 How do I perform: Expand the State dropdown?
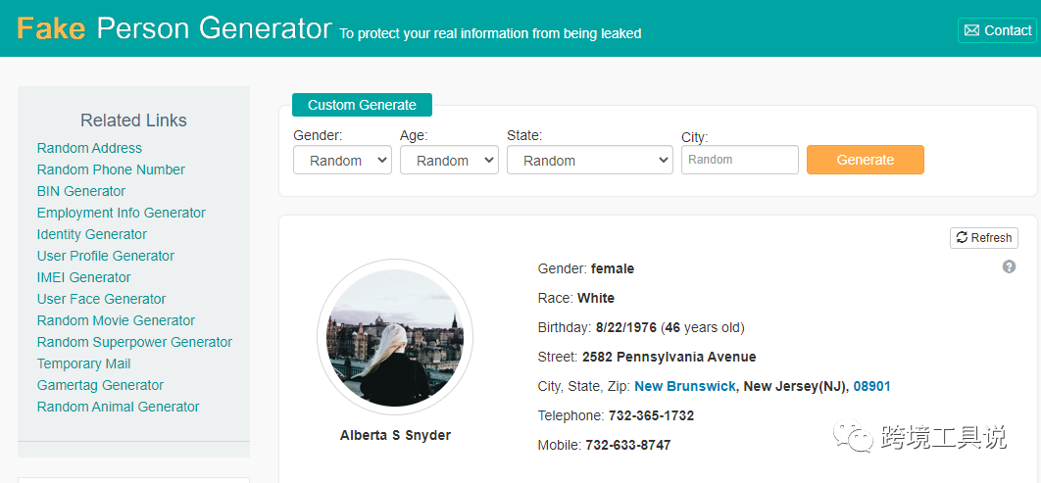pos(589,160)
